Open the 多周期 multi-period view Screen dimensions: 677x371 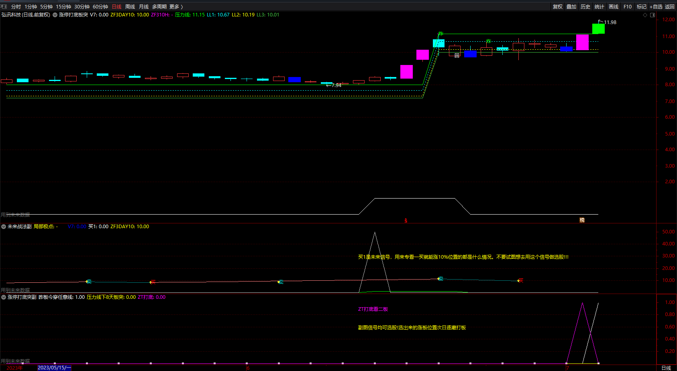(159, 6)
